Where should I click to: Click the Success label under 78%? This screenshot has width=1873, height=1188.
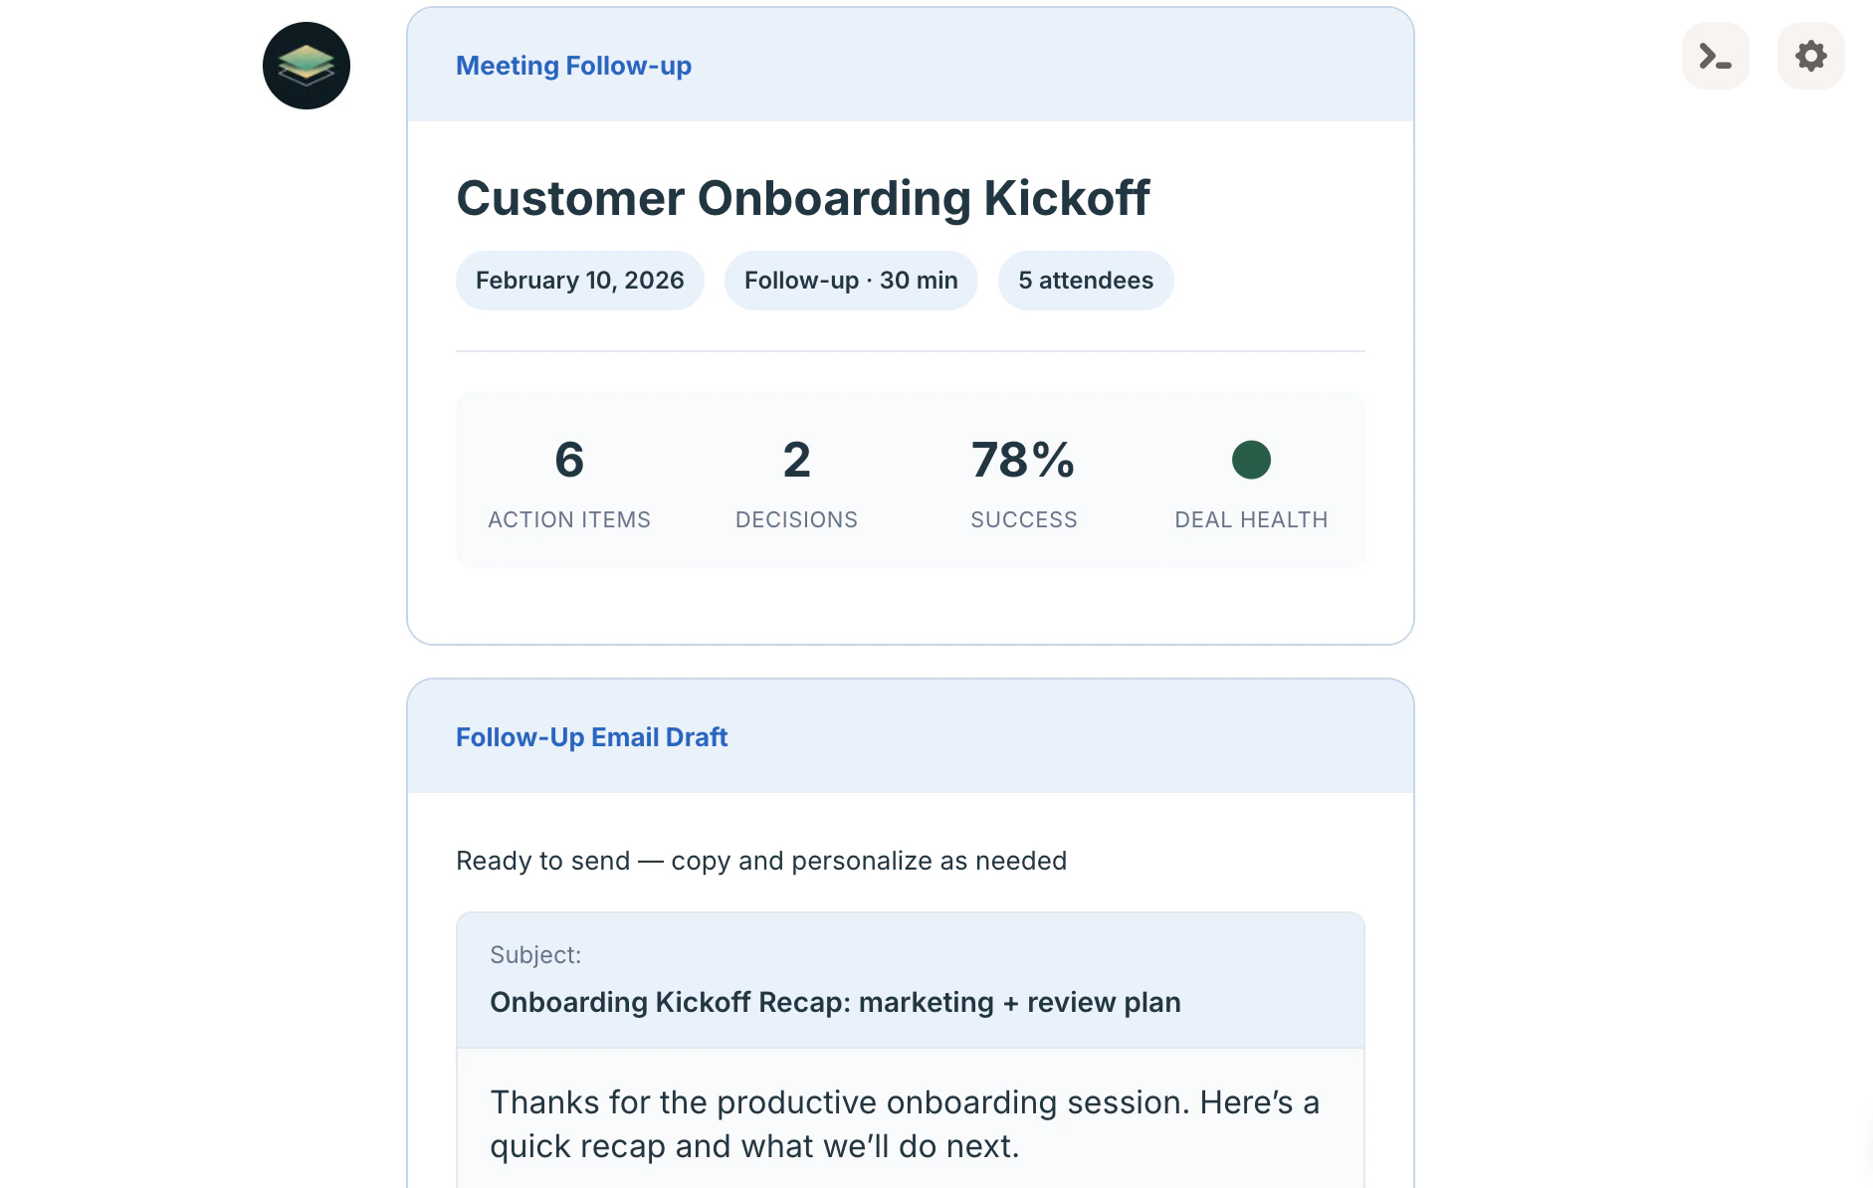1023,520
